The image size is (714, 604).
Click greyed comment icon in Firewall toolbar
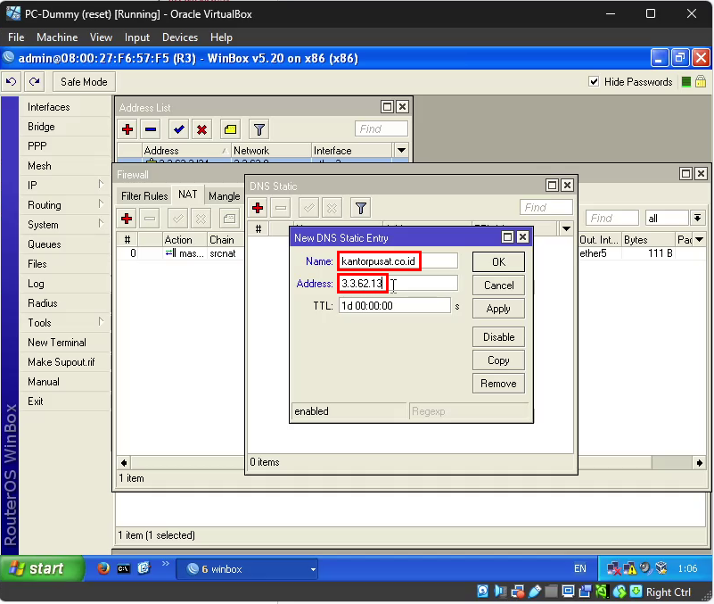[229, 219]
